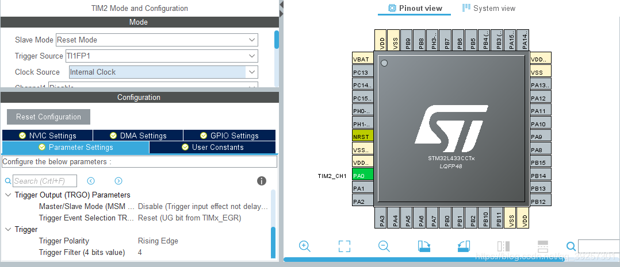620x267 pixels.
Task: Zoom out of the pinout view
Action: click(x=384, y=246)
